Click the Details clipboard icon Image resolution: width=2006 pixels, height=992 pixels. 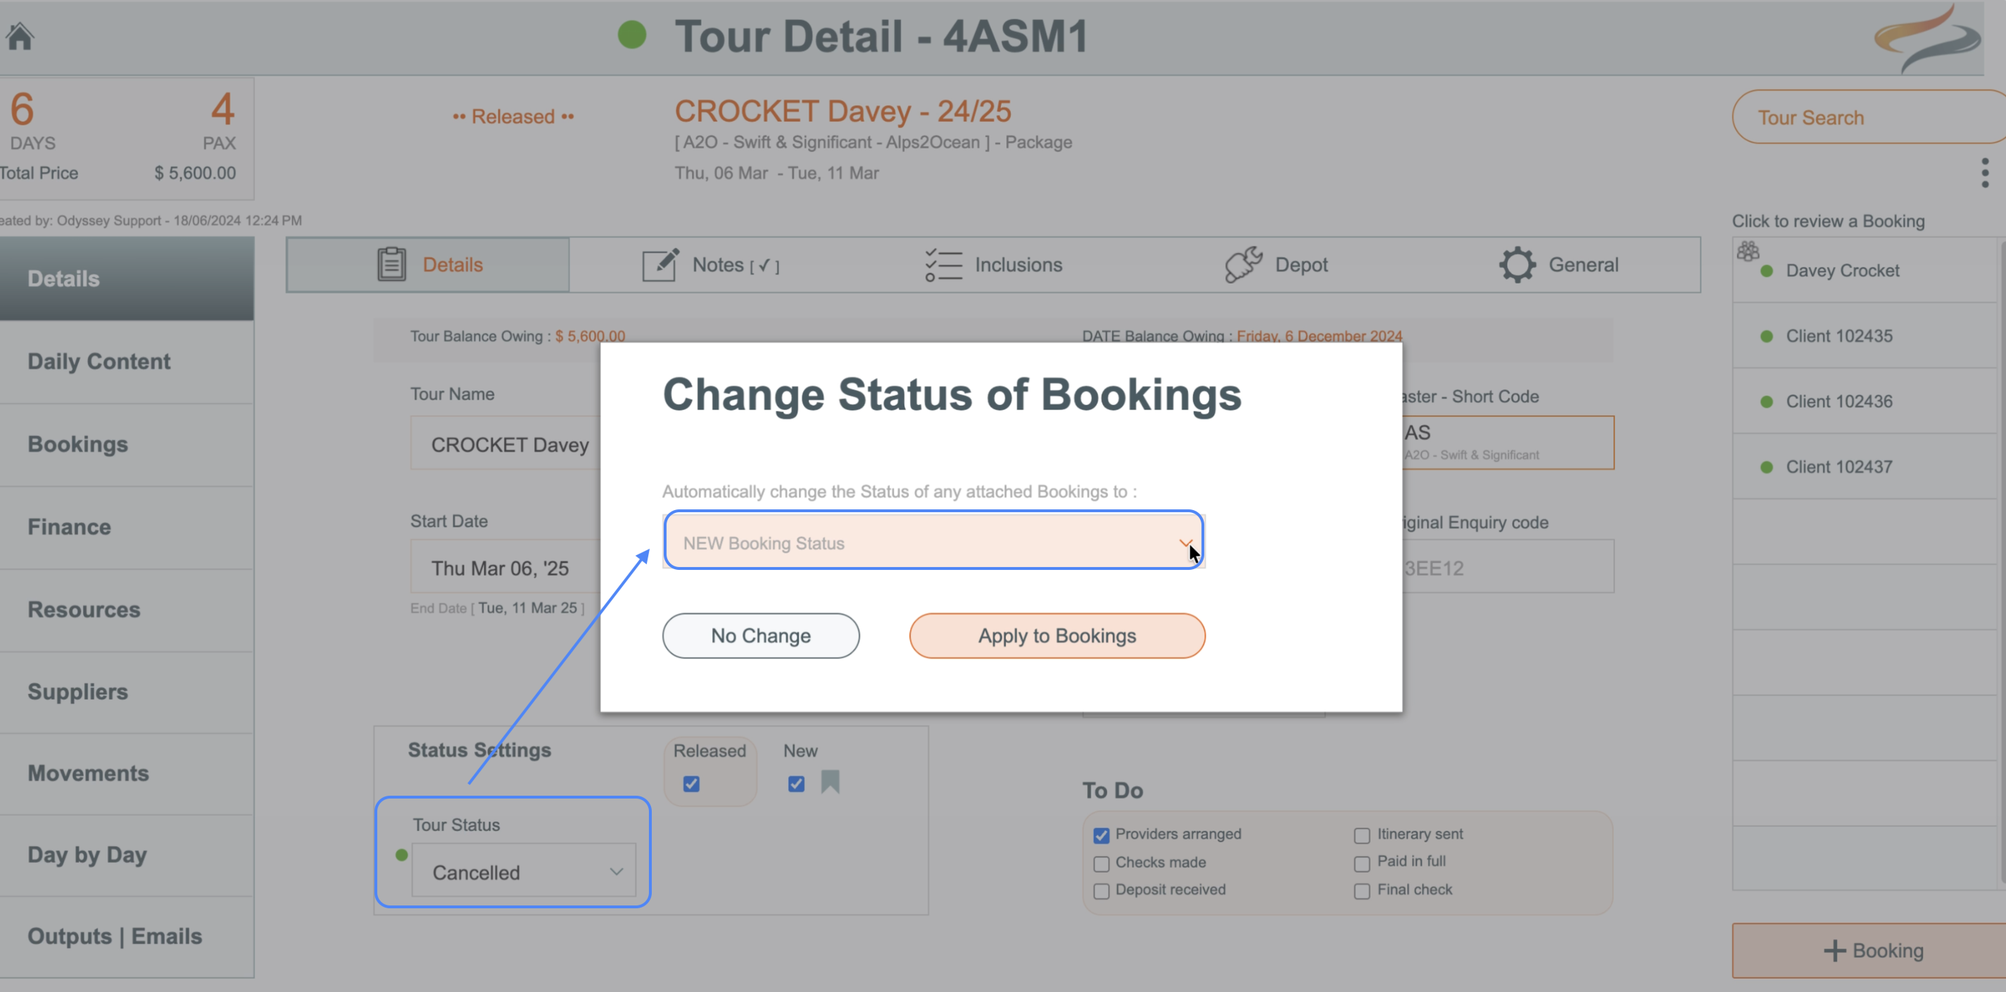click(x=391, y=264)
